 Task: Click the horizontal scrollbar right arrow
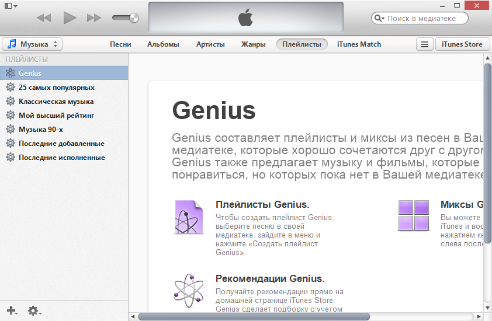pos(479,316)
